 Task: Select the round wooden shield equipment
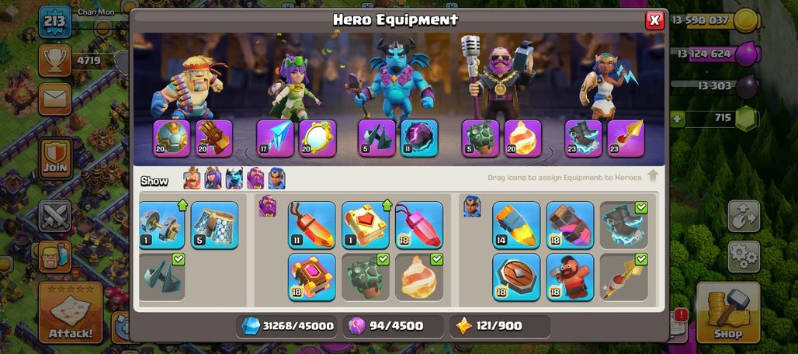(x=516, y=277)
